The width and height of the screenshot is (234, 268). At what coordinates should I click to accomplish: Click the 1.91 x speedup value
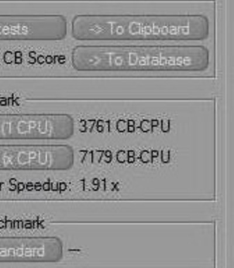(x=99, y=185)
